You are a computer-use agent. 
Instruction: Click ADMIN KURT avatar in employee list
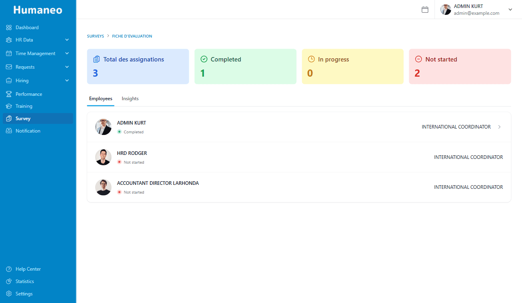pyautogui.click(x=103, y=127)
